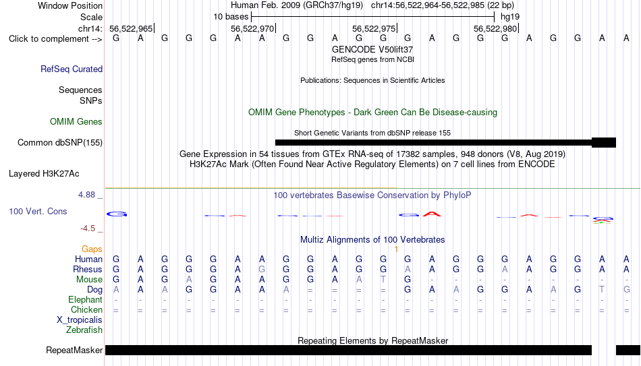The width and height of the screenshot is (641, 366).
Task: Click the 'chr14:' row label
Action: pos(90,28)
